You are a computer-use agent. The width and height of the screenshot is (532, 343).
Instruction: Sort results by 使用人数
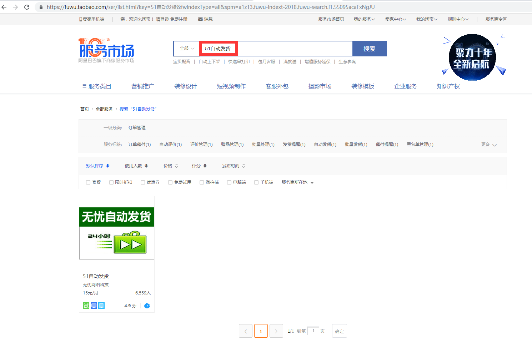[x=136, y=166]
